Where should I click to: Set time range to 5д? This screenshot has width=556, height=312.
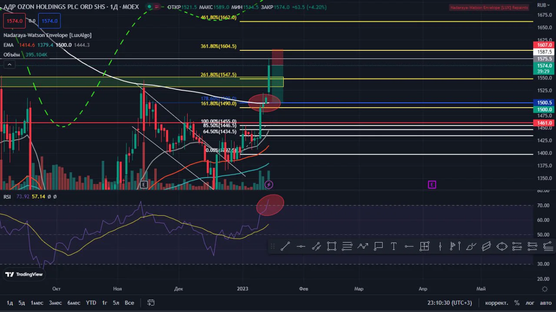pyautogui.click(x=21, y=302)
